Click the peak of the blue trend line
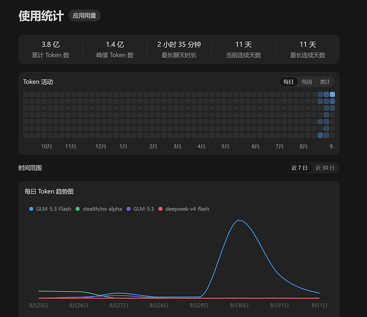Image resolution: width=367 pixels, height=317 pixels. [x=240, y=220]
